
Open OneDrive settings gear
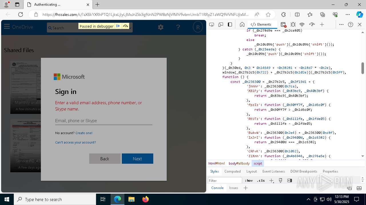click(161, 27)
